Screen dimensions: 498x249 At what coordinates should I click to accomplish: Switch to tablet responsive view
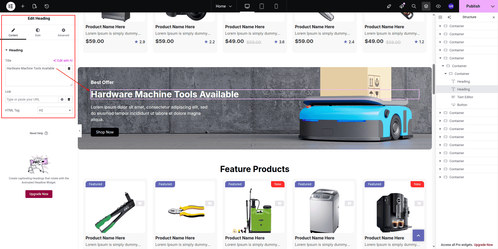point(262,6)
